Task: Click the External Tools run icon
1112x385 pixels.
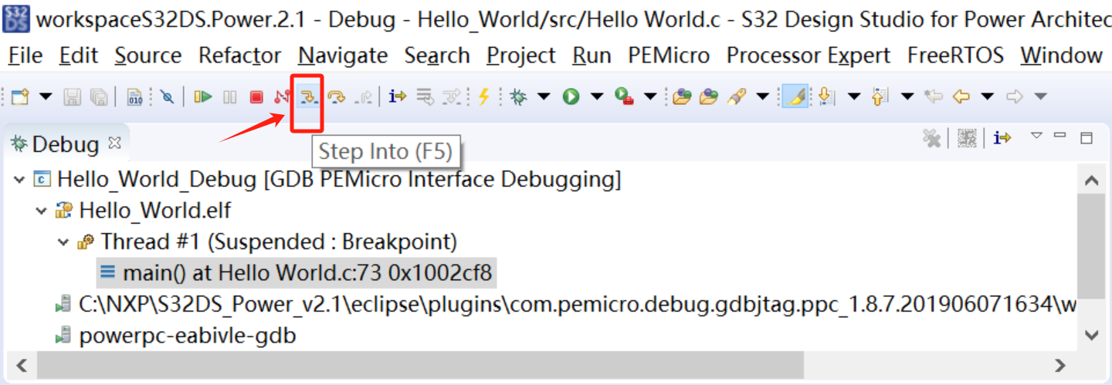Action: pos(624,96)
